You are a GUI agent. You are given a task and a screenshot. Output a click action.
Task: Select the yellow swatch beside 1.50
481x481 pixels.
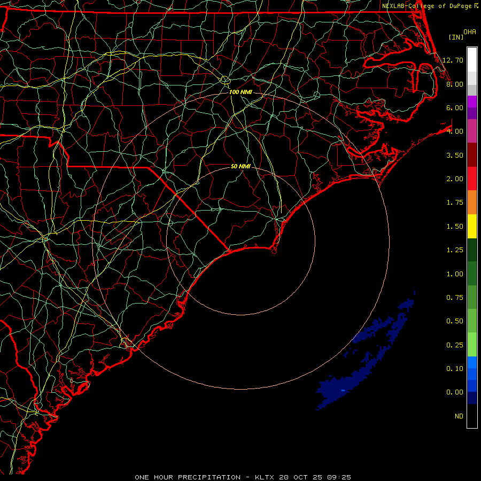click(472, 227)
